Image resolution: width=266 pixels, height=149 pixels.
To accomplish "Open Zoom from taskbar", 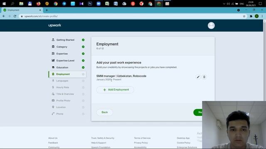I will coord(99,4).
